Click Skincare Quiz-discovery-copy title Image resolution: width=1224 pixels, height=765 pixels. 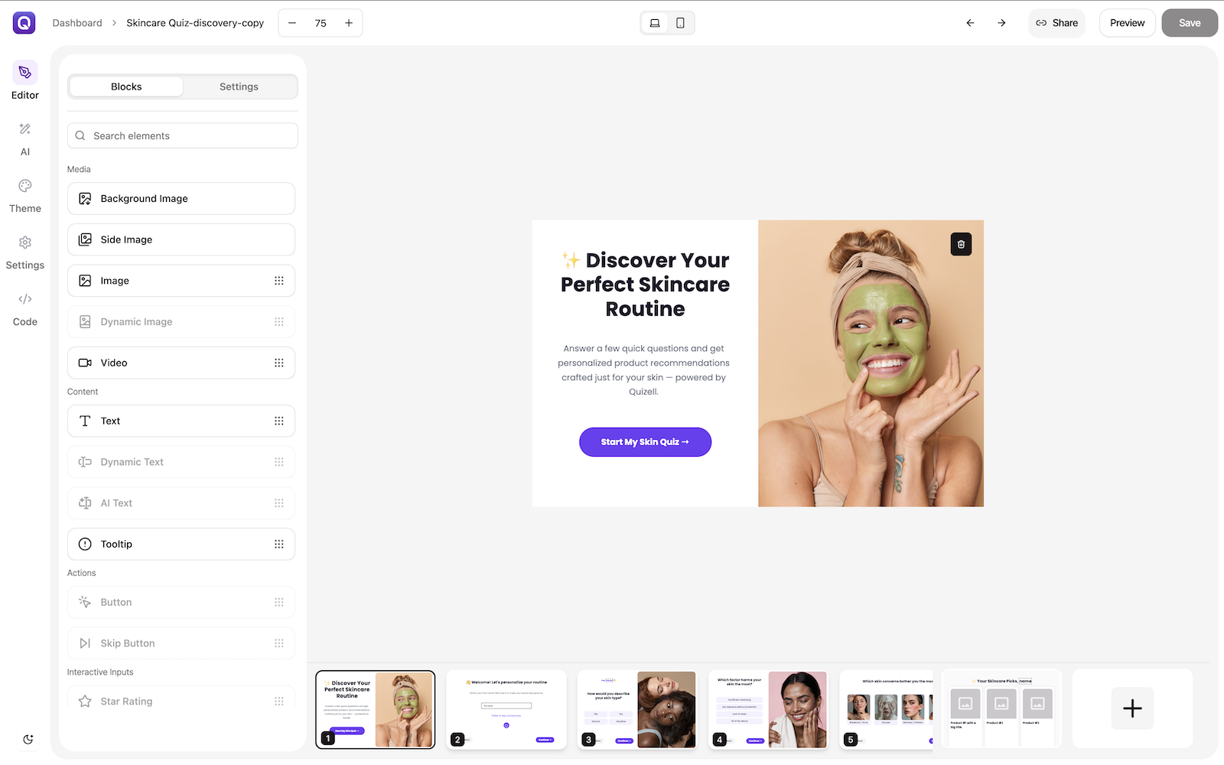[x=195, y=23]
